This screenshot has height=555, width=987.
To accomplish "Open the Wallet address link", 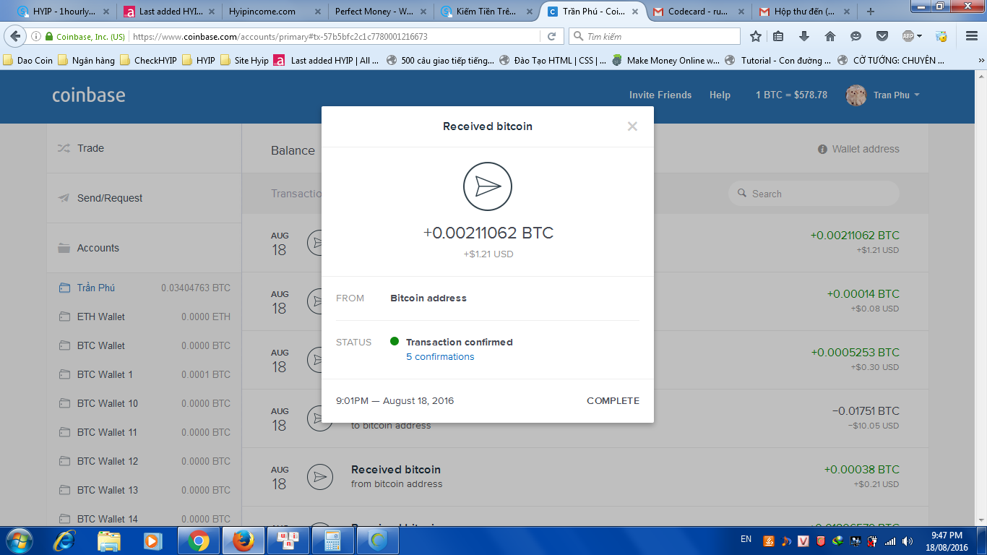I will [x=858, y=149].
